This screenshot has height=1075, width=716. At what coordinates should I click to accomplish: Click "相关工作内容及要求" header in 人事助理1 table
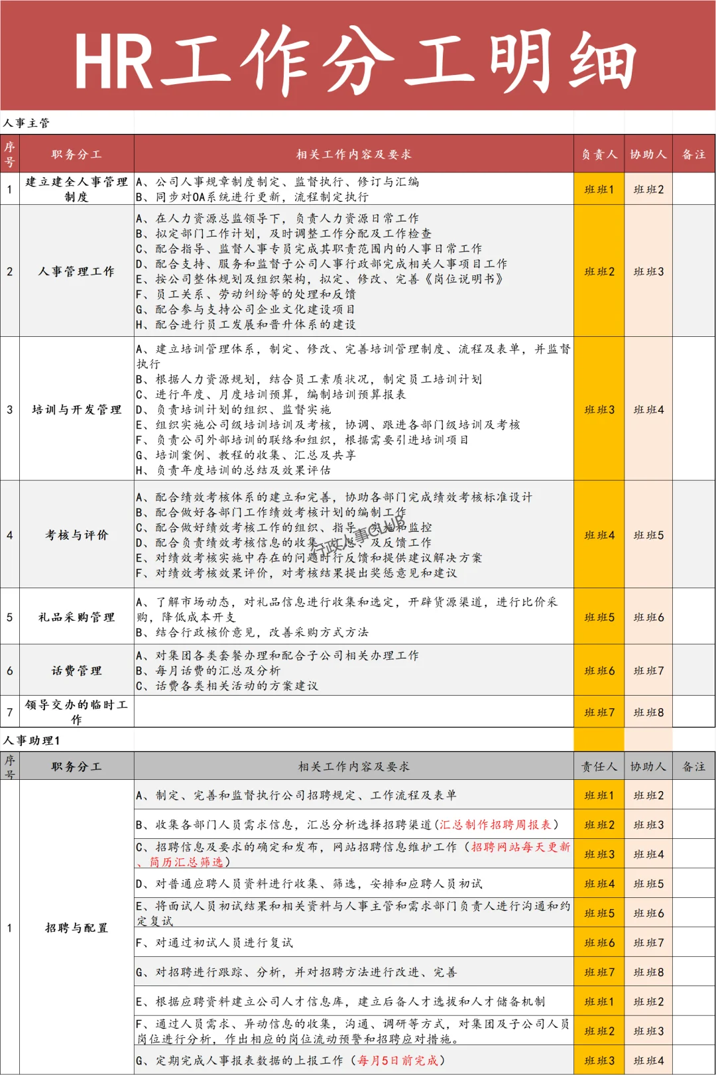tap(354, 767)
